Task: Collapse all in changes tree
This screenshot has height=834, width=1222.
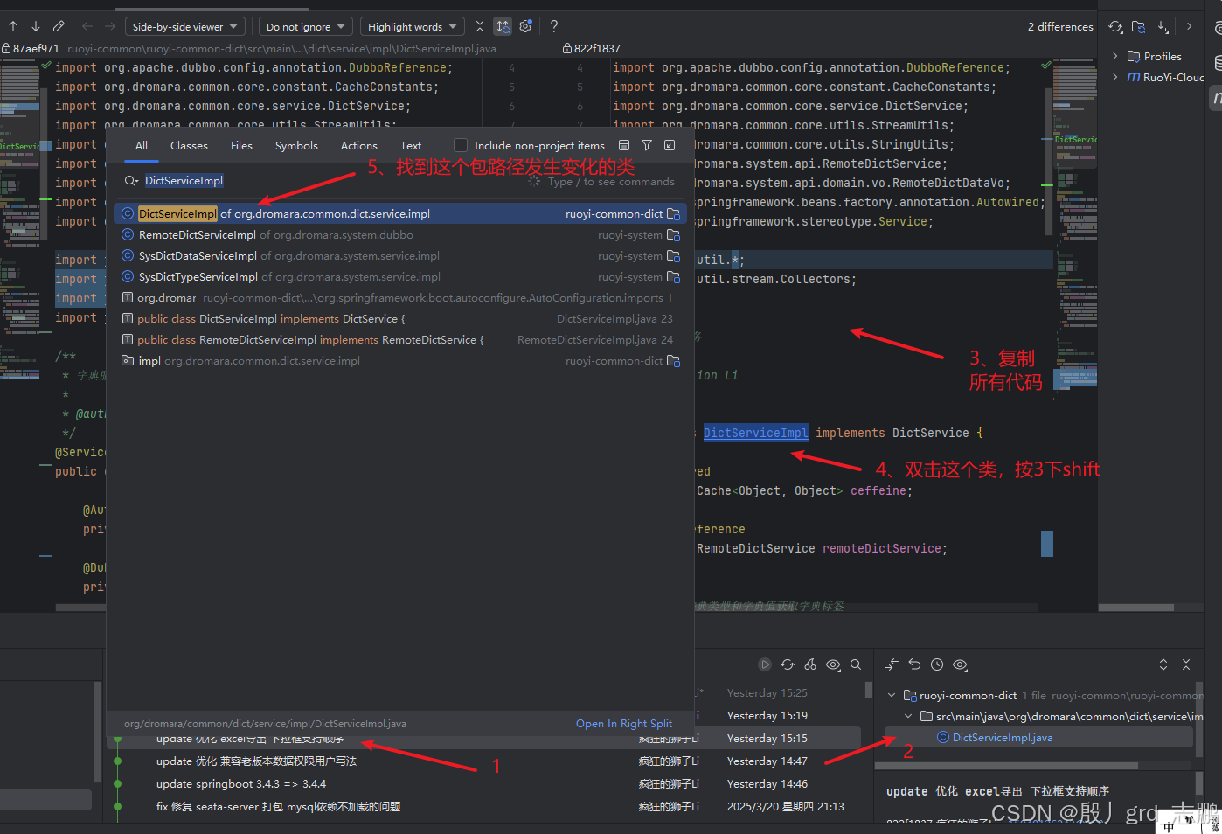Action: pos(1186,664)
